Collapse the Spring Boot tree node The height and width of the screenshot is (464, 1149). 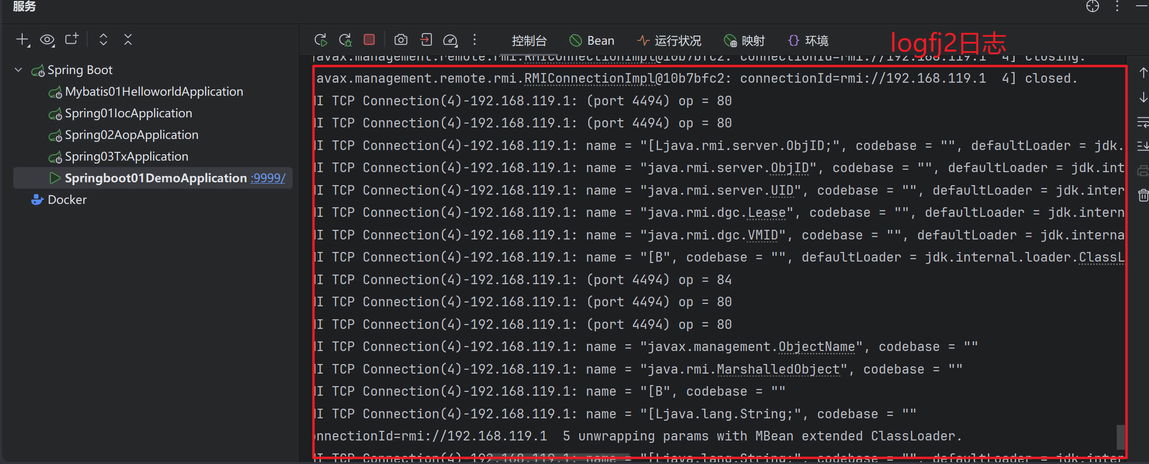[x=18, y=70]
